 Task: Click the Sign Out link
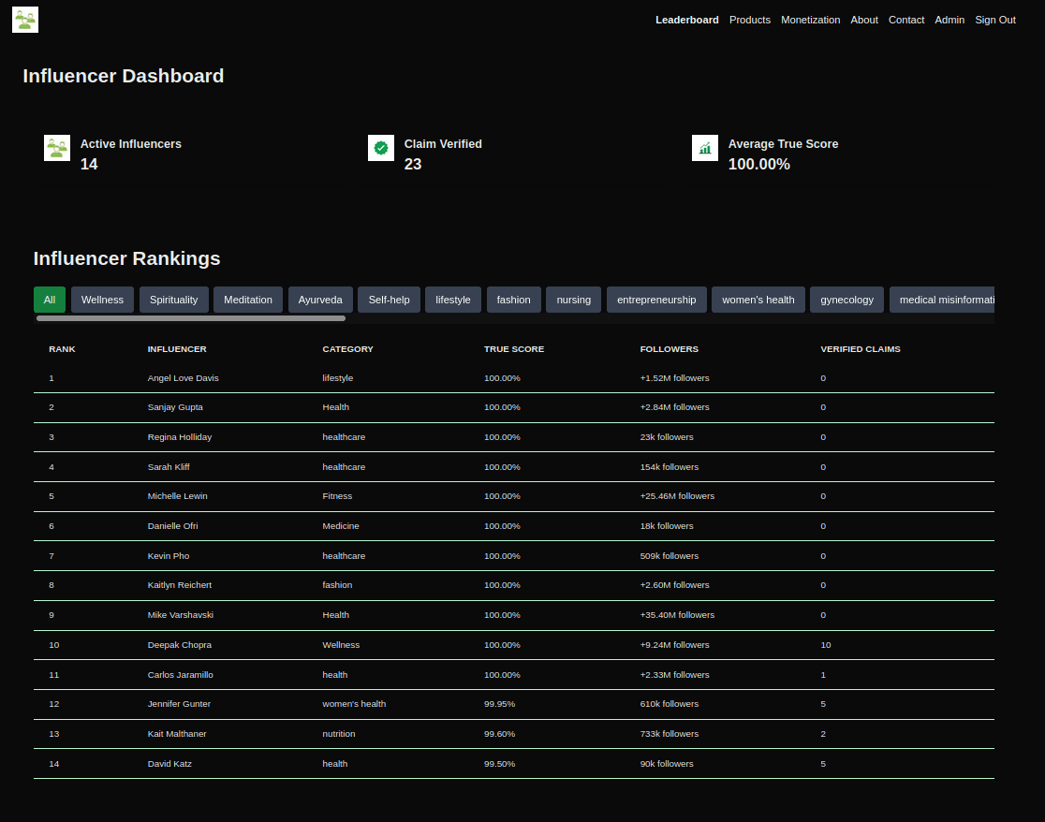click(995, 20)
